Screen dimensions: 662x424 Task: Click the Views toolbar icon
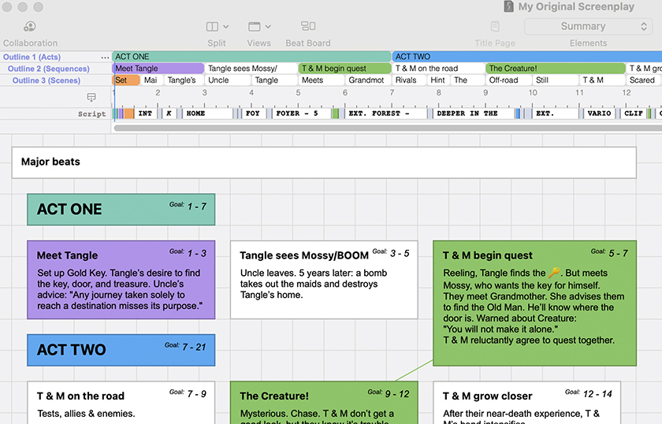(x=254, y=27)
